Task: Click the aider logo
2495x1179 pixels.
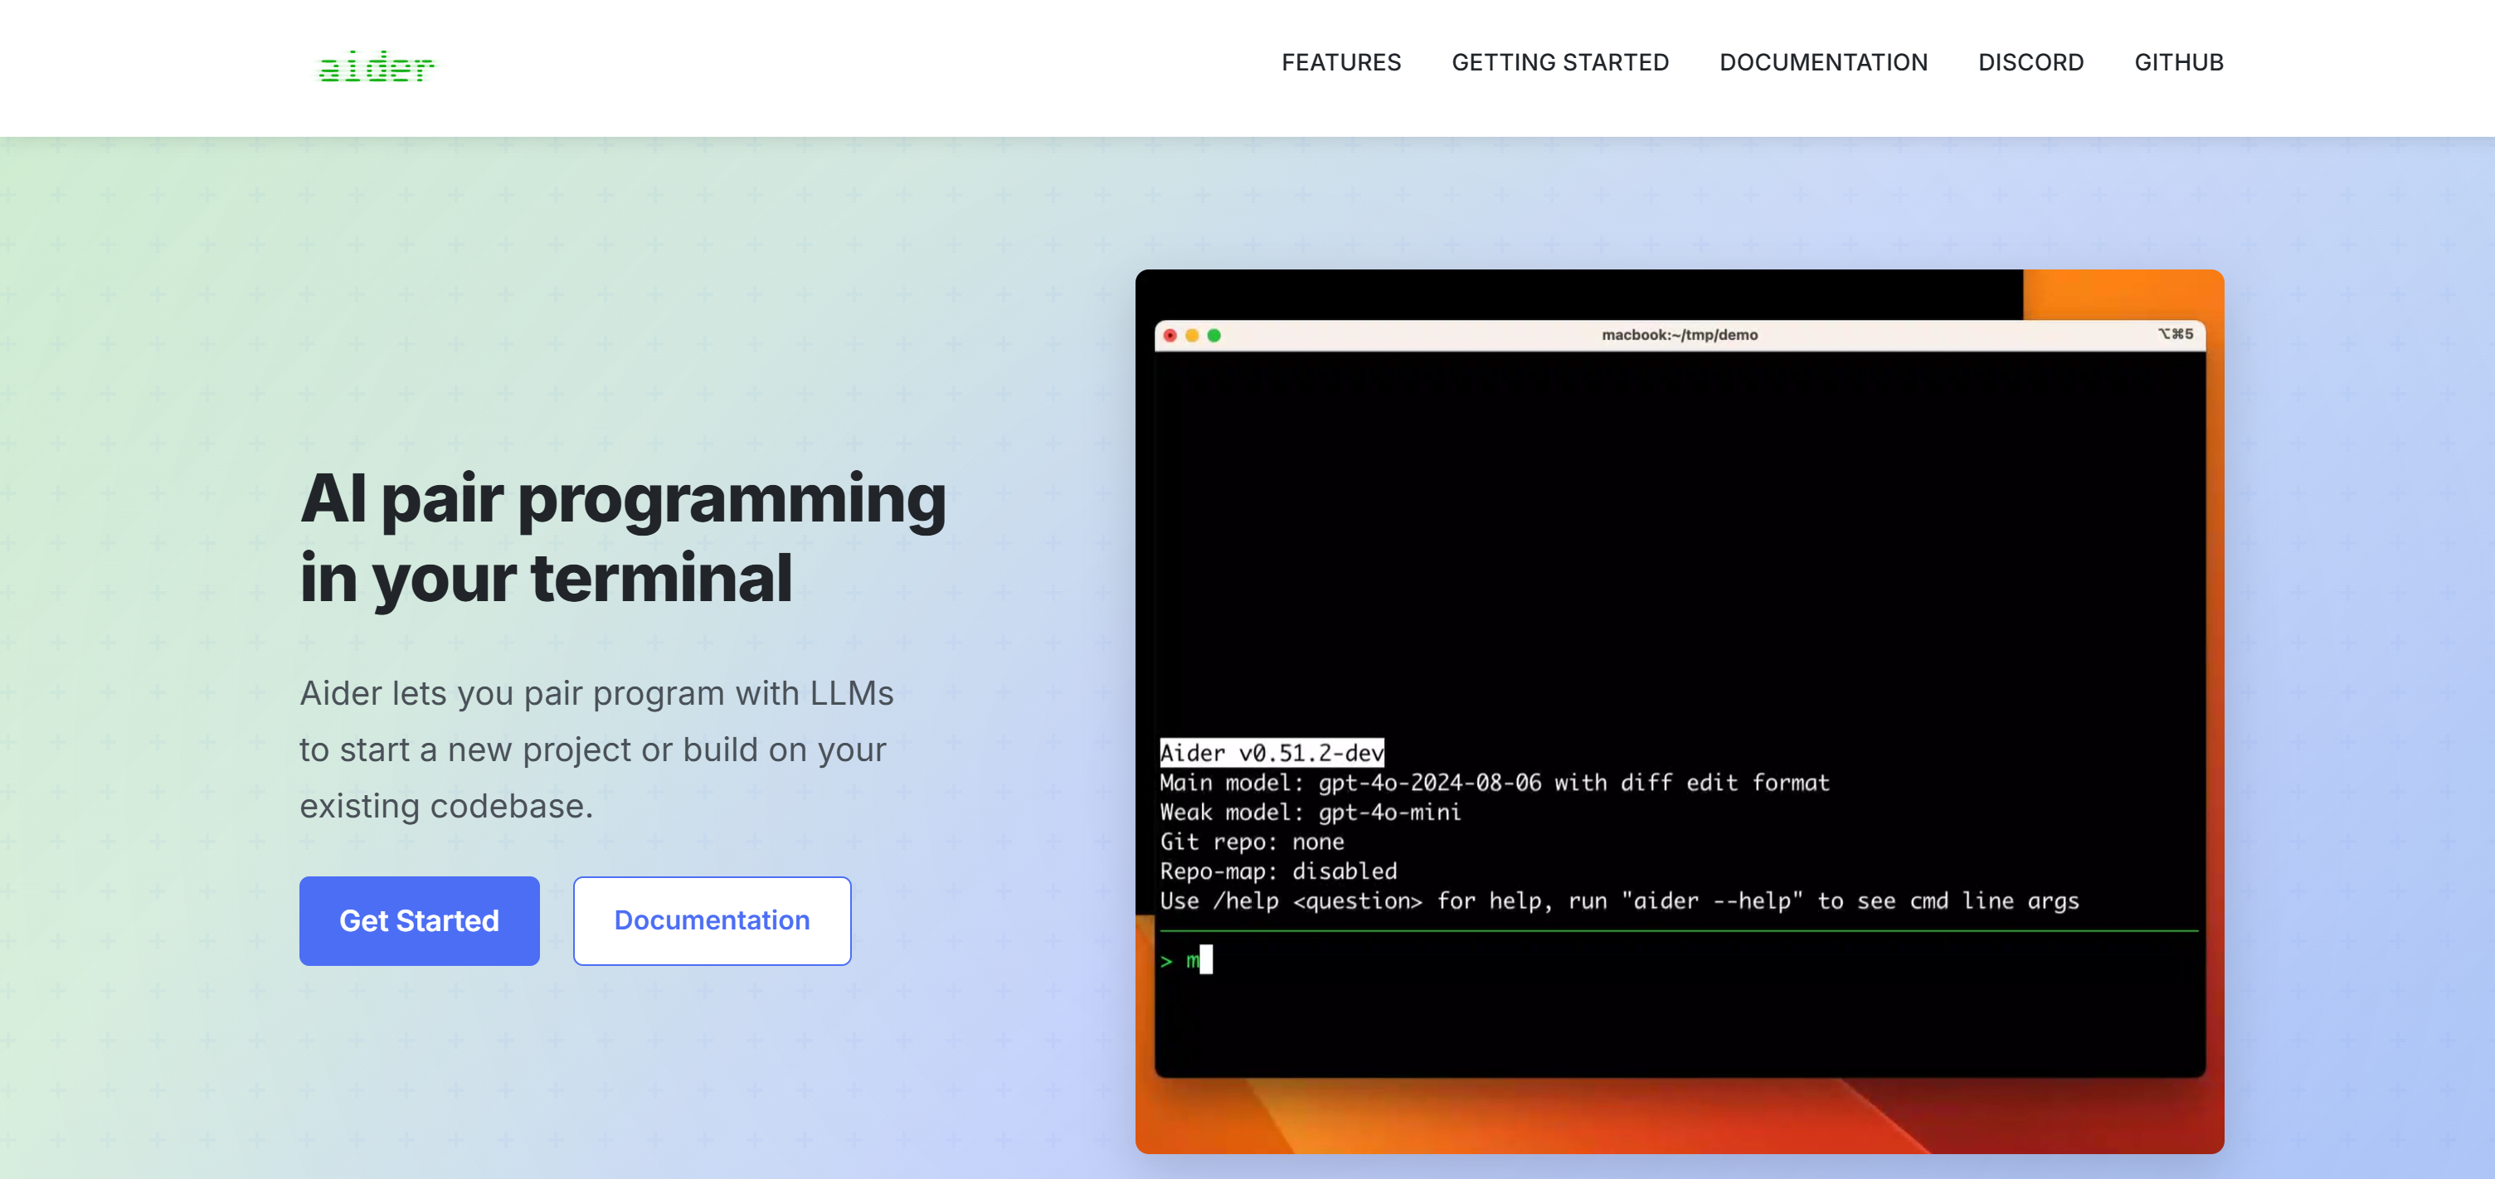Action: coord(377,65)
